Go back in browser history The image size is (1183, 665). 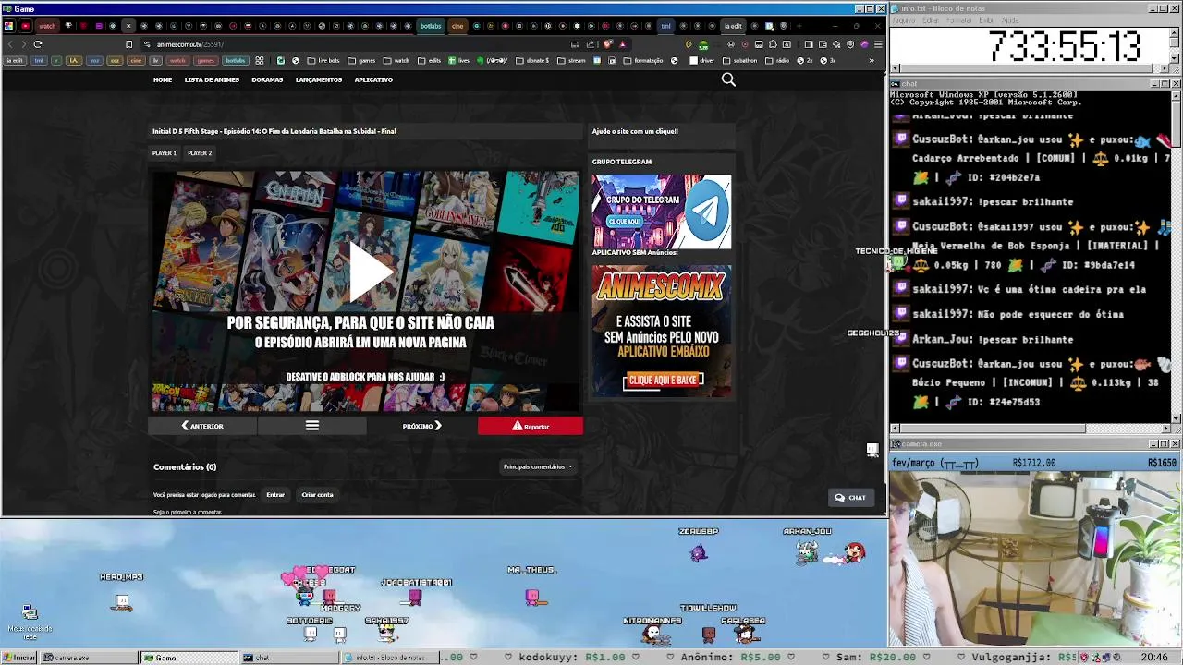10,44
